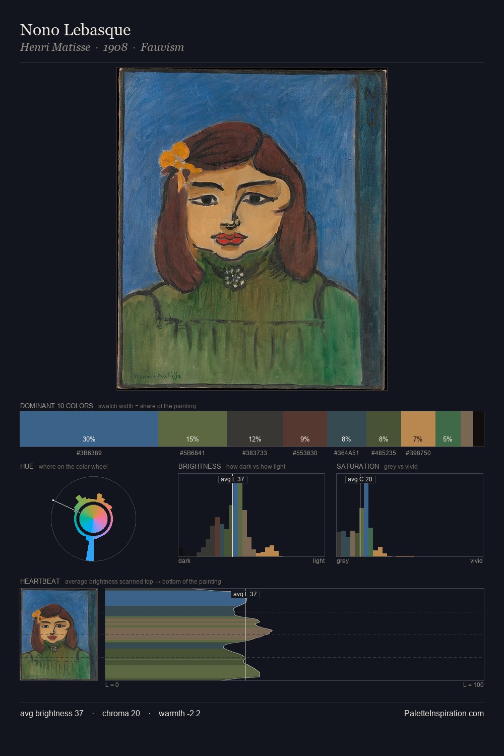The height and width of the screenshot is (756, 504).
Task: Click the 'BRIGHTNESS' section heading
Action: click(200, 466)
